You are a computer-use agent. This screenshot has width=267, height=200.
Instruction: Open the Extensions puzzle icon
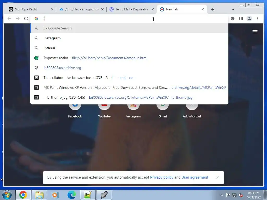pos(232,18)
